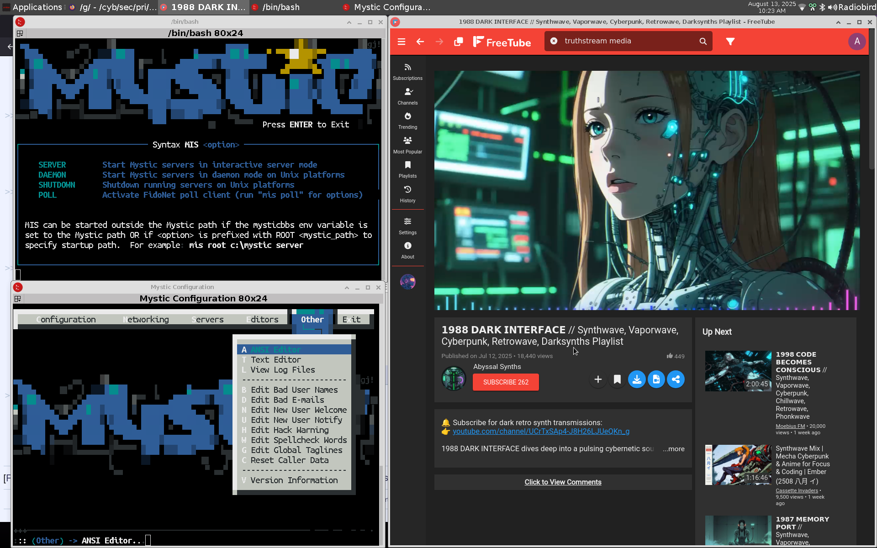This screenshot has height=548, width=877.
Task: Select Text Editor in the Other menu
Action: pos(275,360)
